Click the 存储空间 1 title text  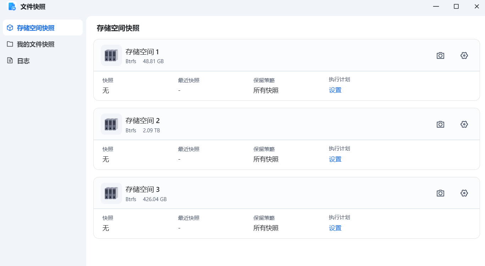pyautogui.click(x=142, y=52)
